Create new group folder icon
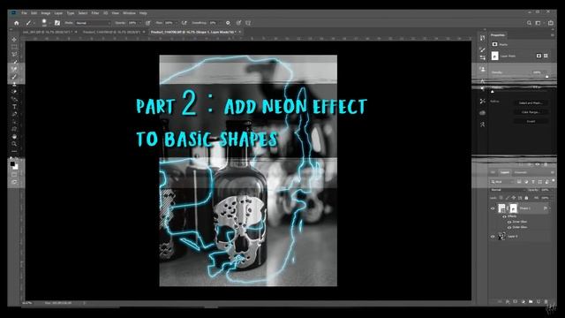Viewport: 565px width, 318px height. click(531, 301)
